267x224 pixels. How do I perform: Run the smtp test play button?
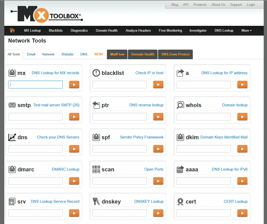tap(74, 117)
